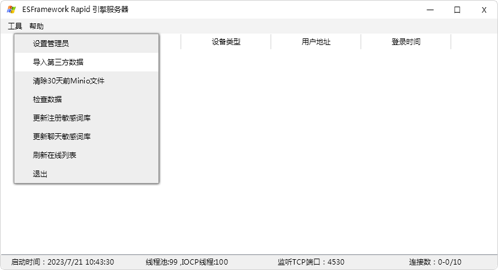498x270 pixels.
Task: Click the ESFramework app icon in title bar
Action: click(11, 10)
